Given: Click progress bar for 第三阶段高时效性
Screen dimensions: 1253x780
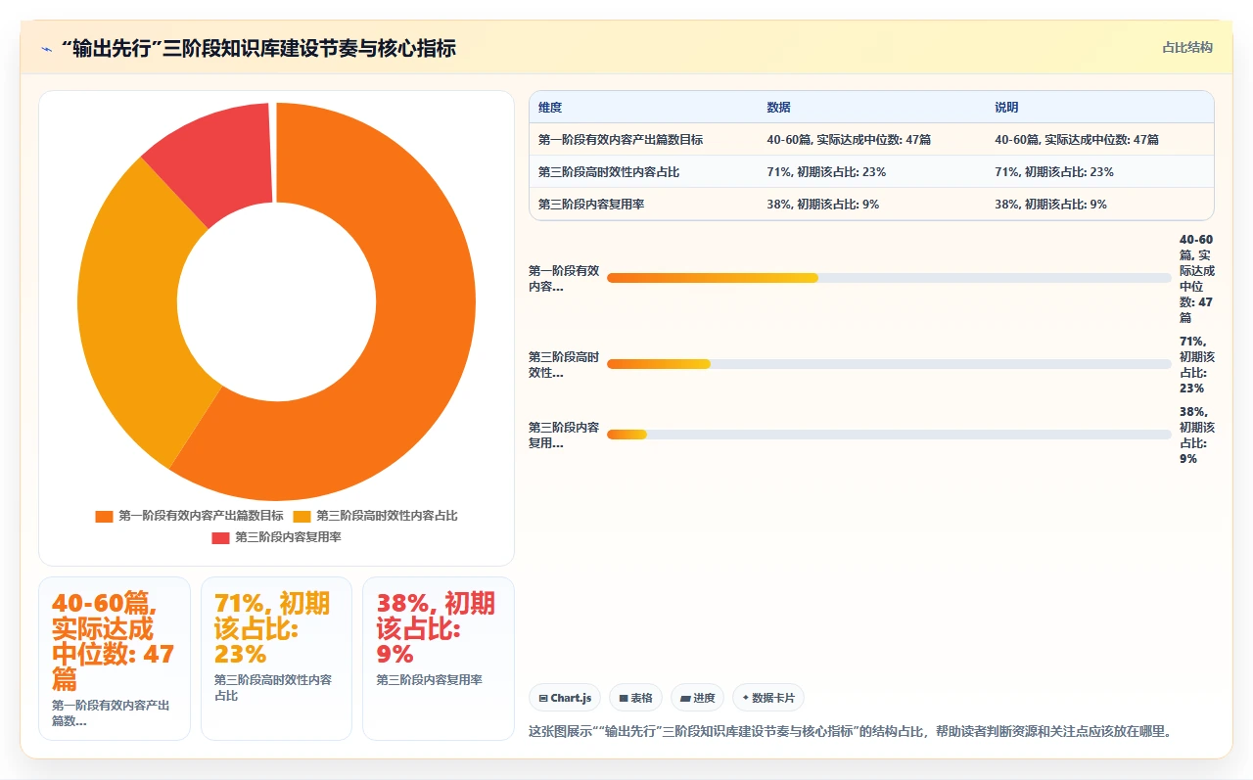Looking at the screenshot, I should [889, 364].
